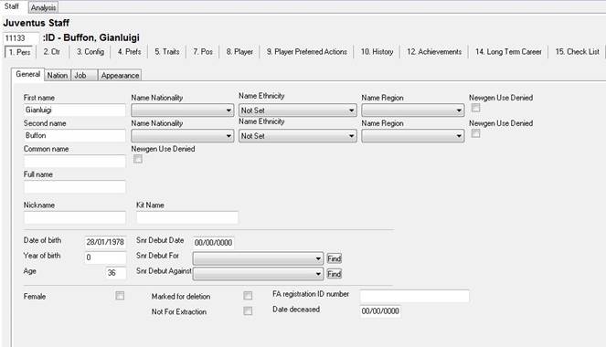This screenshot has height=347, width=606.
Task: Click the Common name input field
Action: coord(75,161)
